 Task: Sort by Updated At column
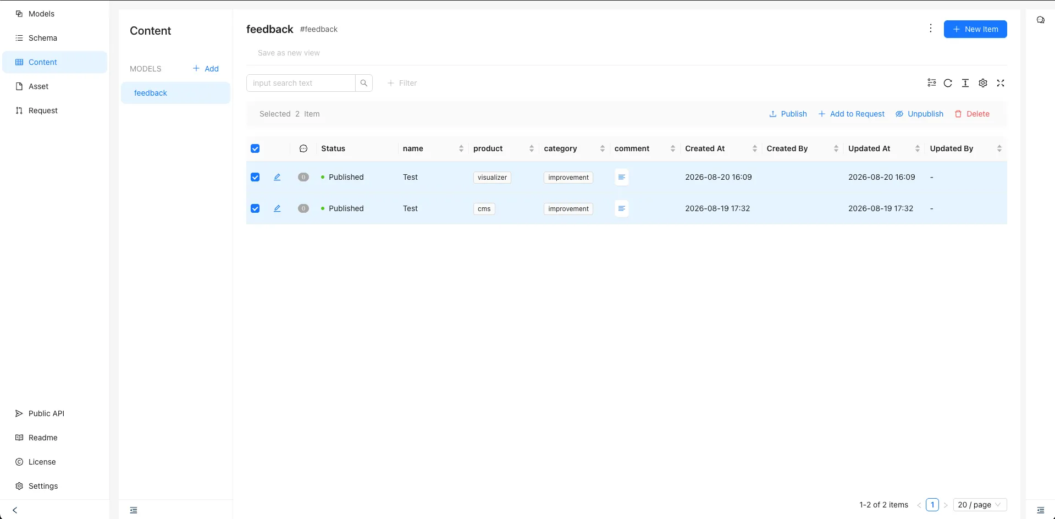click(x=918, y=148)
